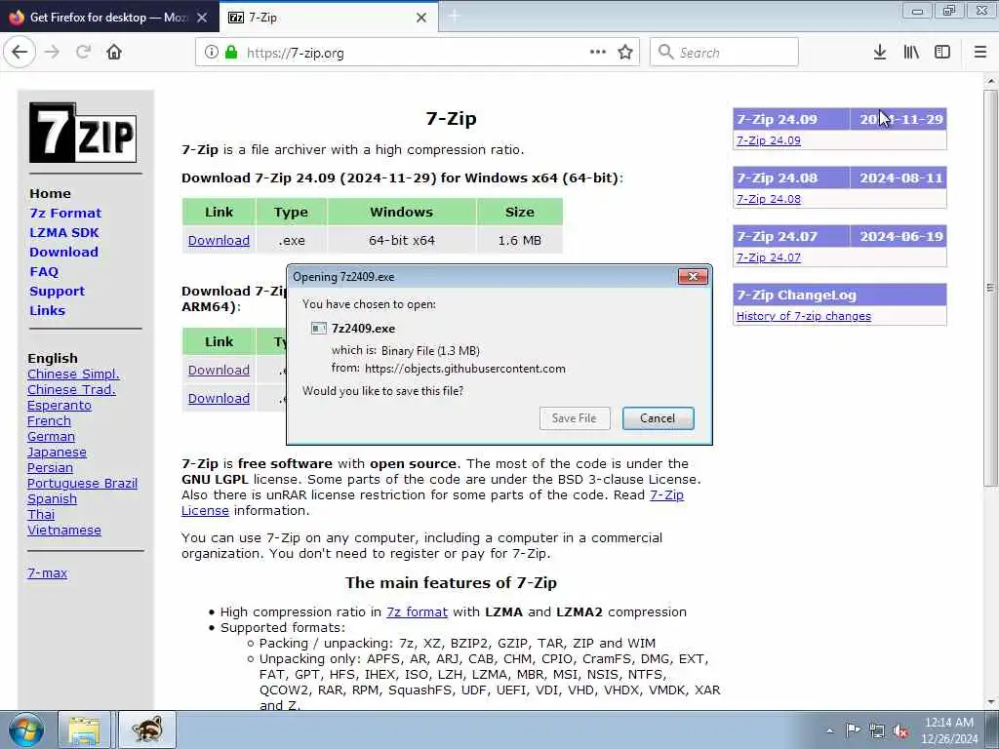
Task: Open a new tab with plus button
Action: pyautogui.click(x=454, y=17)
